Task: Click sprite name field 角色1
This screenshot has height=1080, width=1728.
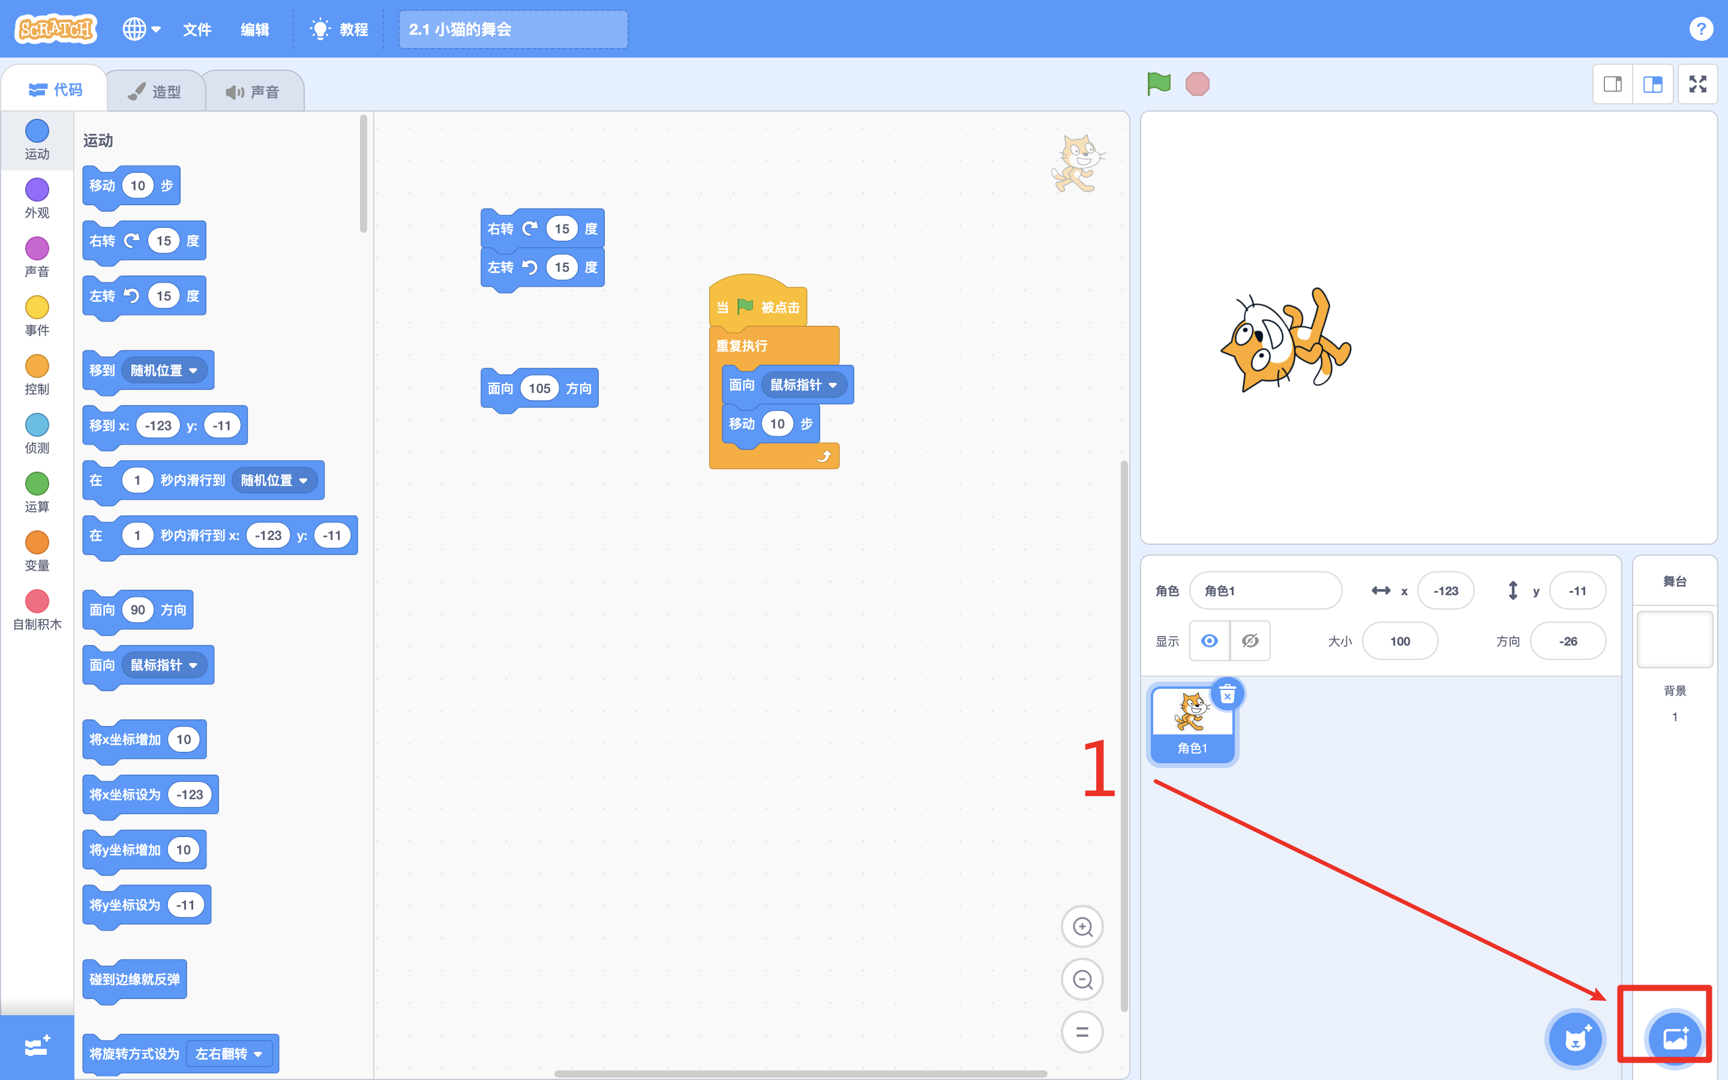Action: pyautogui.click(x=1265, y=591)
